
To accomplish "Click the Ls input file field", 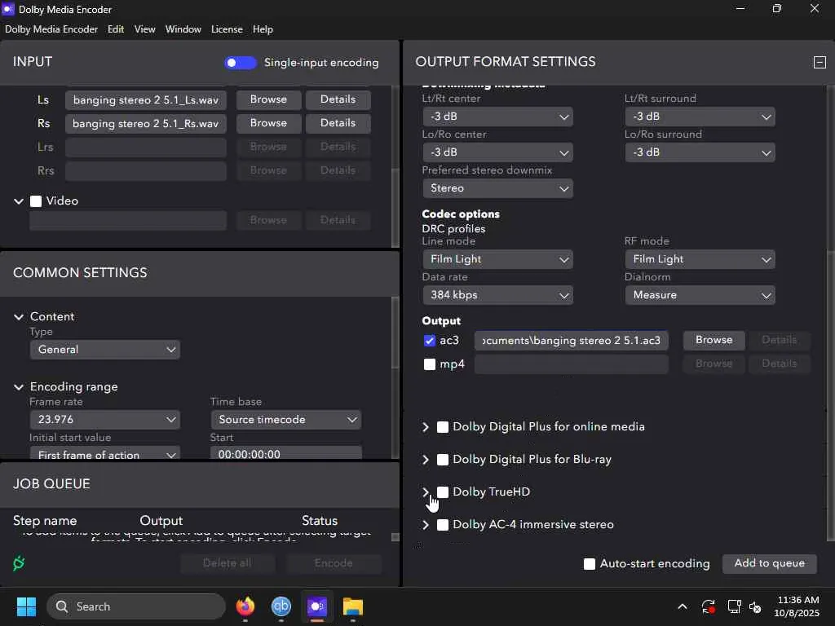I will 145,100.
